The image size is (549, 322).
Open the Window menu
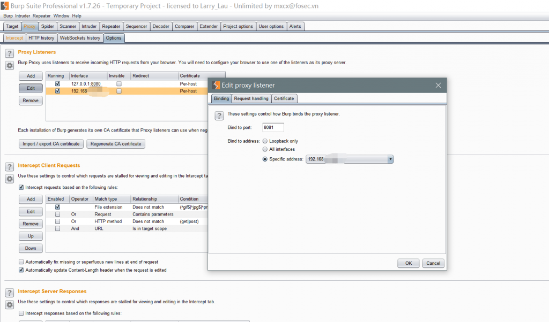coord(61,16)
